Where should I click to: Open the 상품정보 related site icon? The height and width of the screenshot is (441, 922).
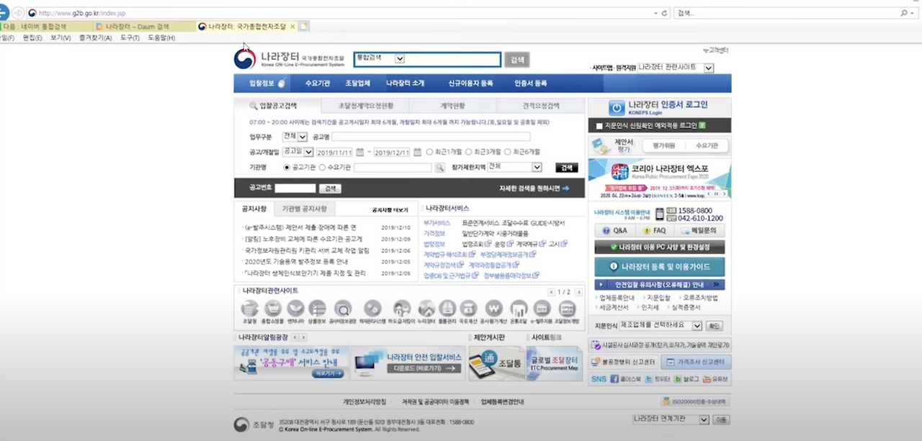click(x=317, y=308)
